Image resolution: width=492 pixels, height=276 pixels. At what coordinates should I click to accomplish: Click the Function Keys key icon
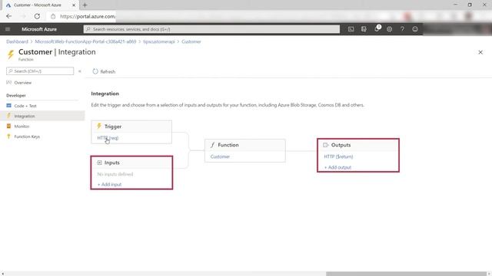(8, 136)
